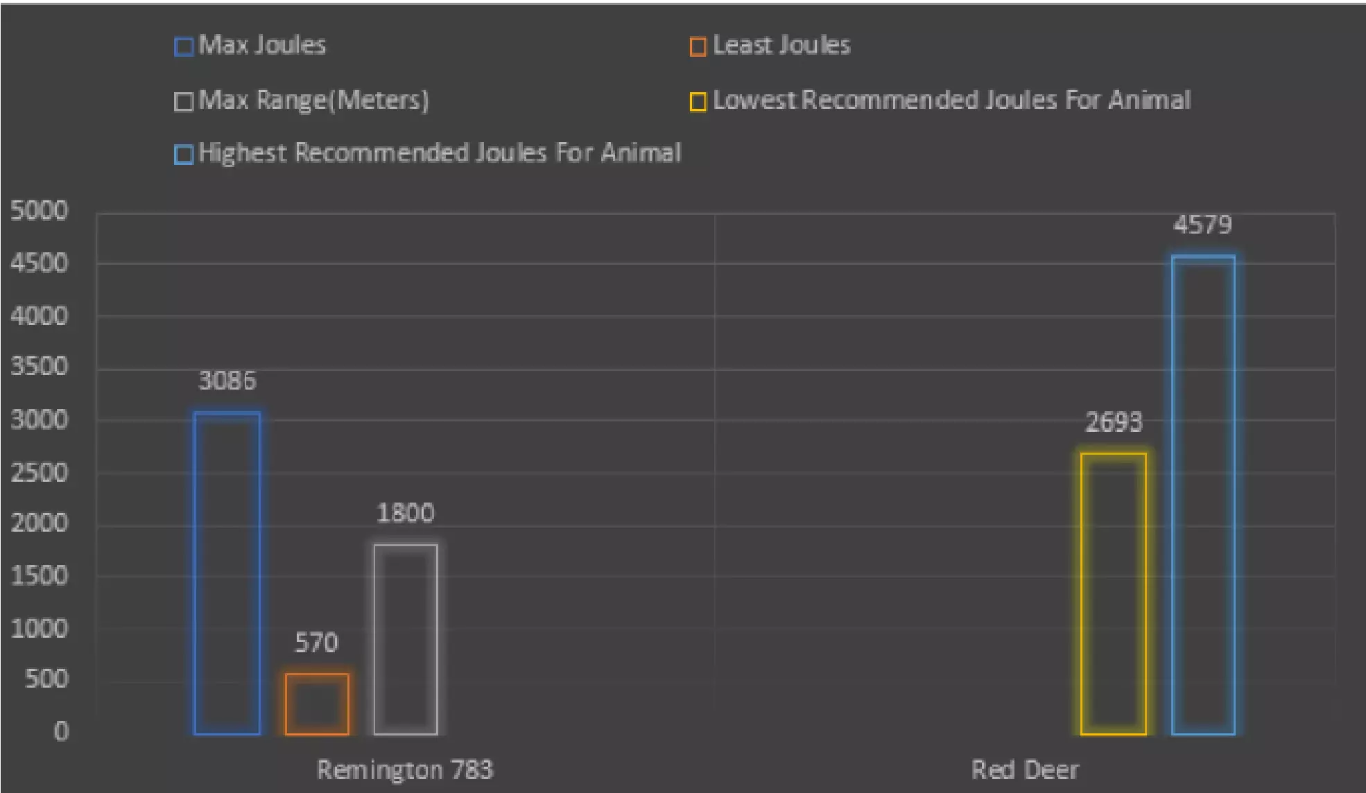
Task: Click the Red Deer category axis label
Action: (1025, 769)
